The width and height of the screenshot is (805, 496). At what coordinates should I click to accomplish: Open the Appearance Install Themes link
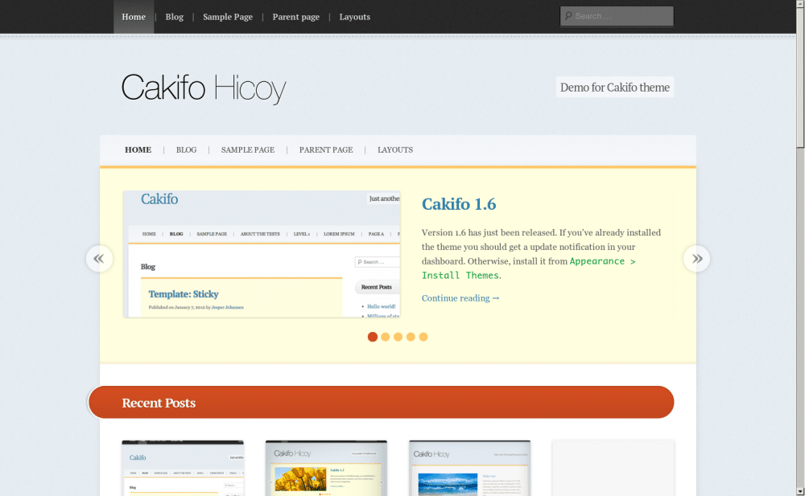coord(602,260)
